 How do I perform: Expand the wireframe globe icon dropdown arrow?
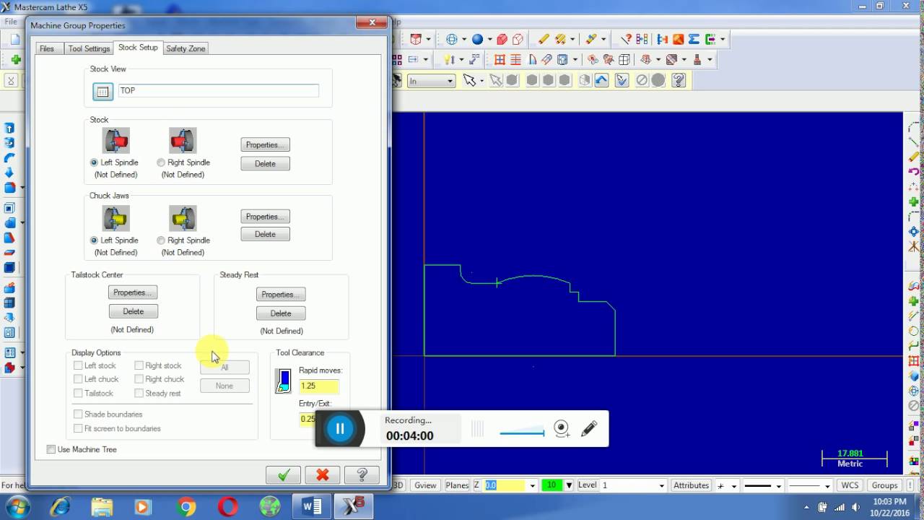pyautogui.click(x=464, y=40)
